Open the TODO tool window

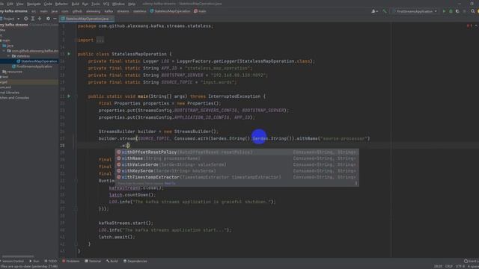(x=51, y=262)
